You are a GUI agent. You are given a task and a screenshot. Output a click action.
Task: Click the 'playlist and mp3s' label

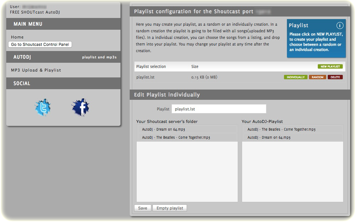point(99,57)
